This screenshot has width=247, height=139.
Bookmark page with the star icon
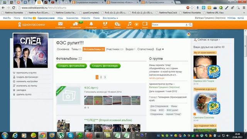pyautogui.click(x=192, y=8)
